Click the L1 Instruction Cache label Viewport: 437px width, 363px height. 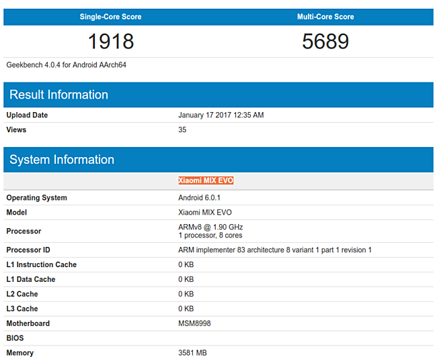[42, 265]
